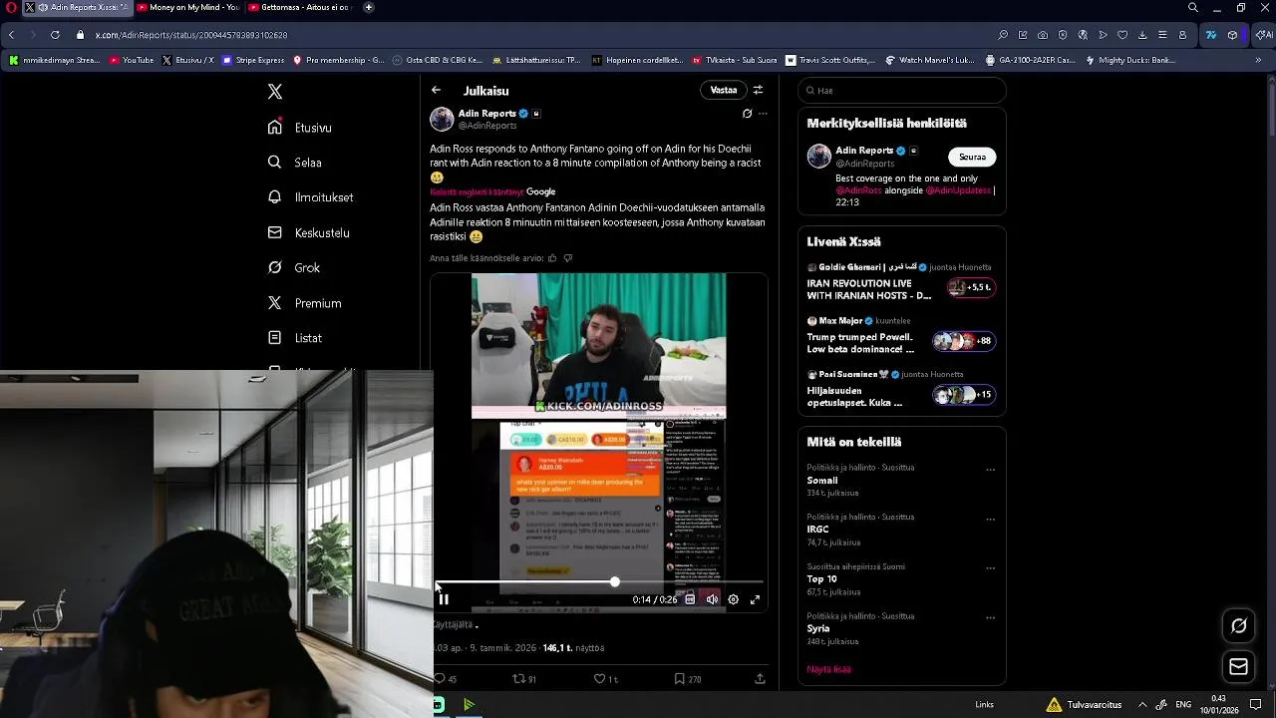Open trending topic Top 10

click(x=821, y=579)
